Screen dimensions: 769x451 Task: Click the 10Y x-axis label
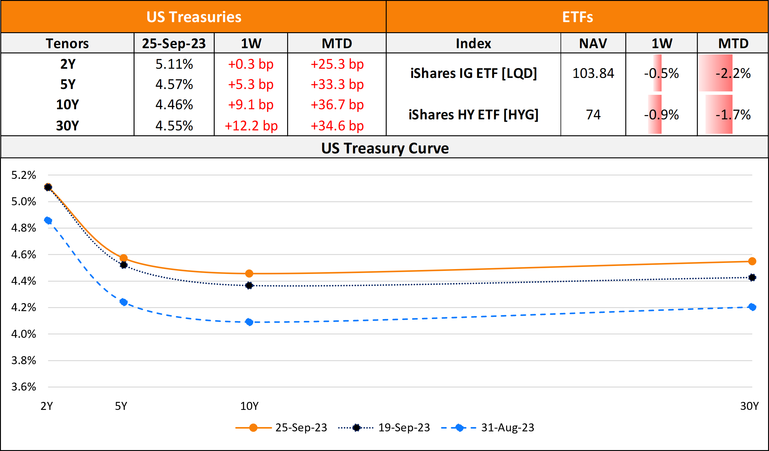(249, 406)
